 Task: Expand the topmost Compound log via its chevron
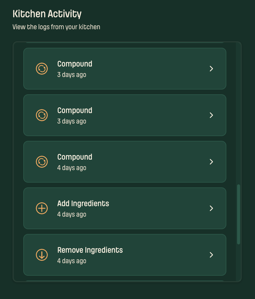point(211,69)
